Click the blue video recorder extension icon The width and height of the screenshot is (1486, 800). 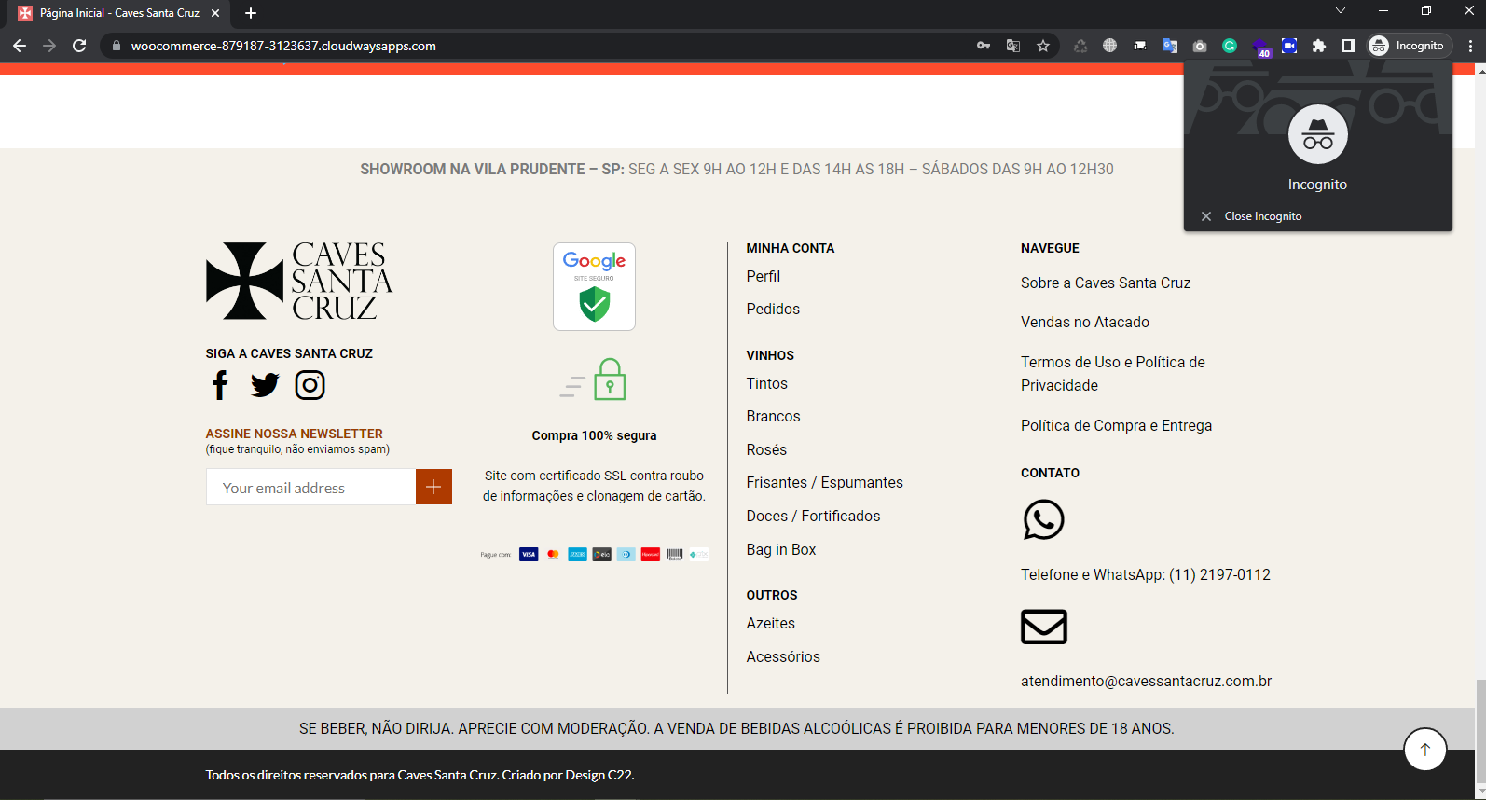[x=1289, y=46]
